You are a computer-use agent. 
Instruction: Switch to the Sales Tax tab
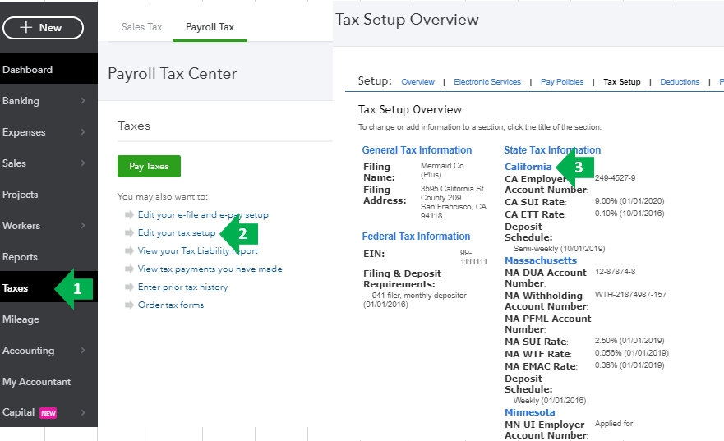pyautogui.click(x=141, y=27)
